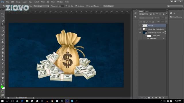Filter layers by shape layers icon

[x=160, y=14]
